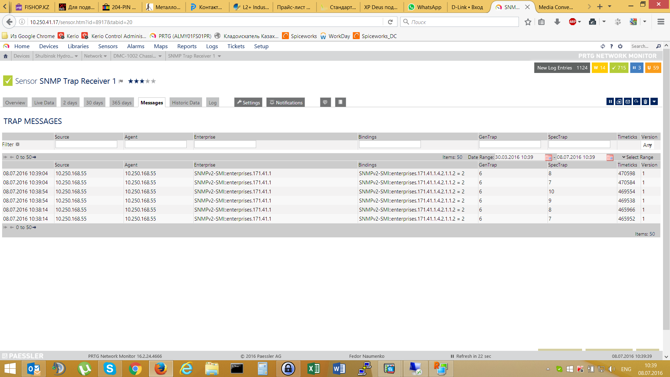The height and width of the screenshot is (377, 670).
Task: Click the yellow warning status box showing 14
Action: click(x=600, y=68)
